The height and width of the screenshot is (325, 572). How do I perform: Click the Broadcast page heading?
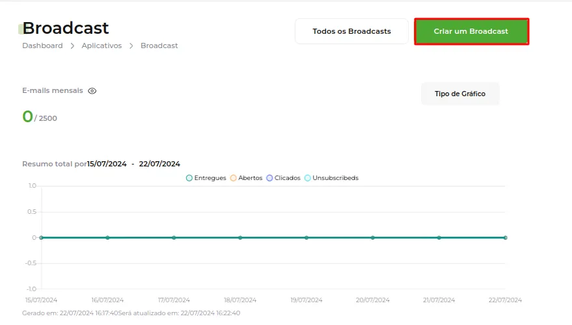(x=66, y=28)
